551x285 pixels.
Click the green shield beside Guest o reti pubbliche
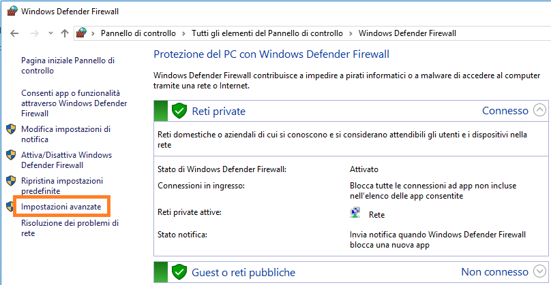coord(179,272)
